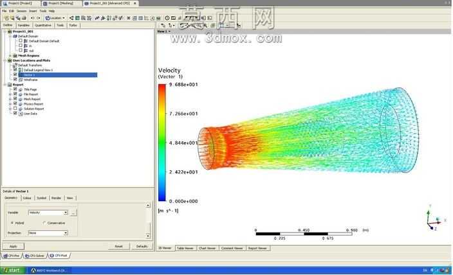
Task: Toggle the 'in' boundary checkbox
Action: pyautogui.click(x=21, y=46)
